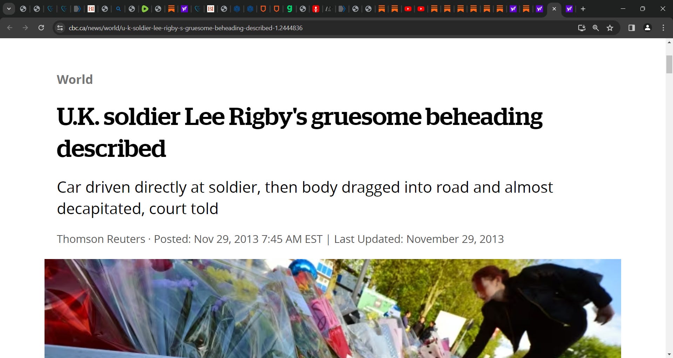Open the Chrome three-dot menu

coord(663,28)
